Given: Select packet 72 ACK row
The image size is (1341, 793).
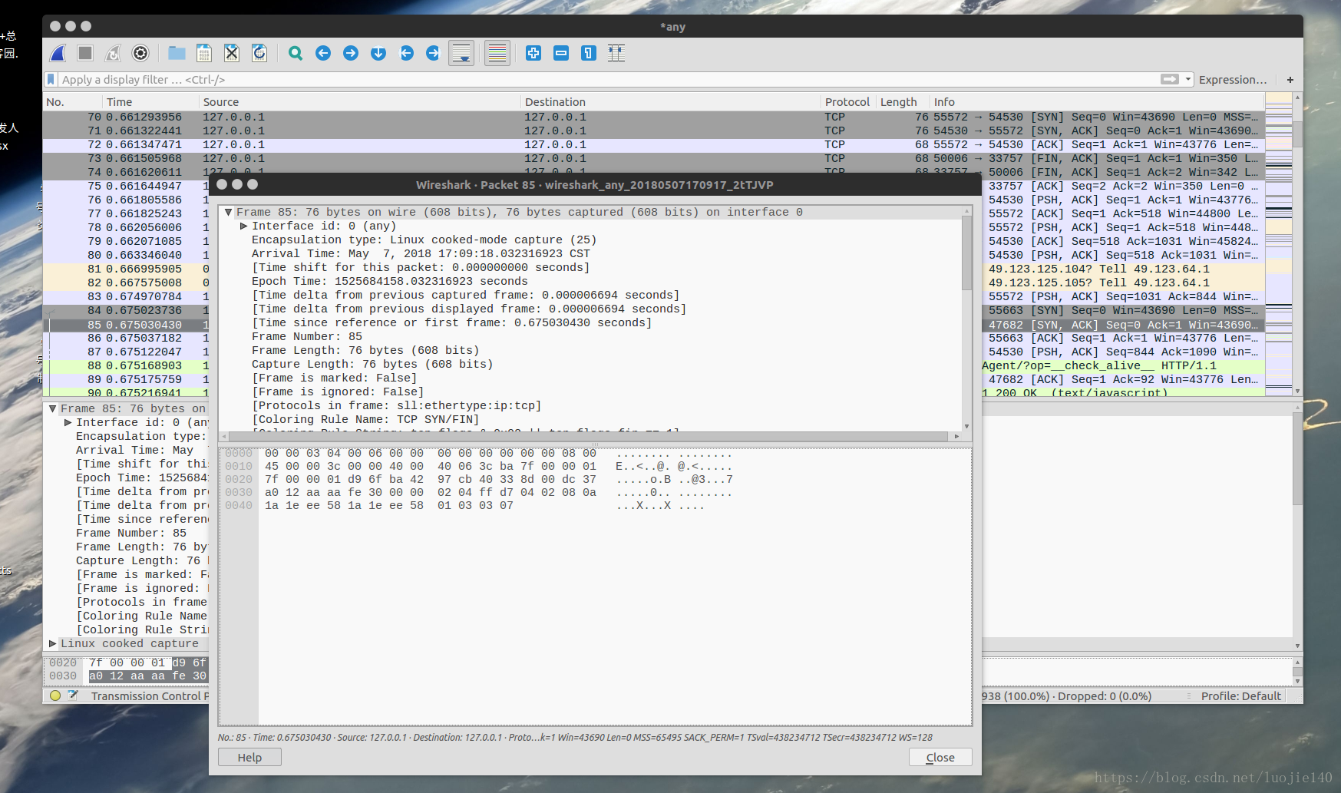Looking at the screenshot, I should [653, 144].
